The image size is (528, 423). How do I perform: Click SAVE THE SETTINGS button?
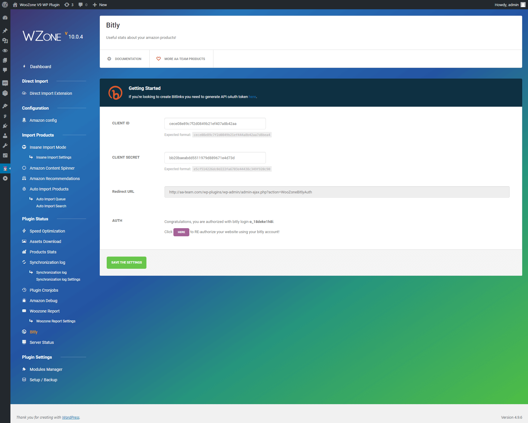coord(126,263)
